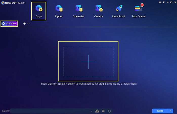Click the Task Queue red notification badge
This screenshot has height=114, width=177.
click(x=142, y=5)
